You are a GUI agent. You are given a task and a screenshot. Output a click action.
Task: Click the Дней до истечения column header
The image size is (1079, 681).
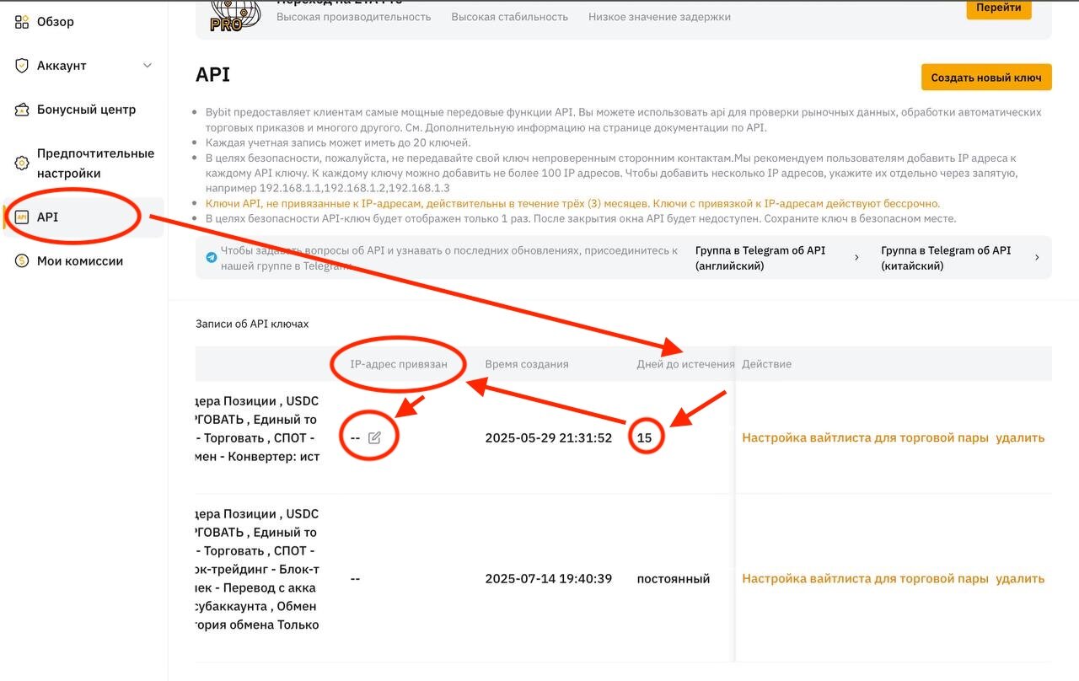coord(685,364)
